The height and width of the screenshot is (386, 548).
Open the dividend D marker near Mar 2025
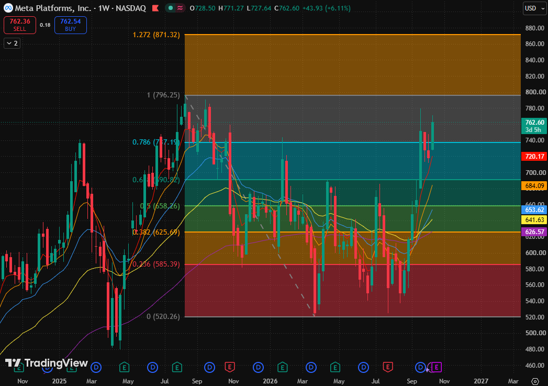(96, 367)
